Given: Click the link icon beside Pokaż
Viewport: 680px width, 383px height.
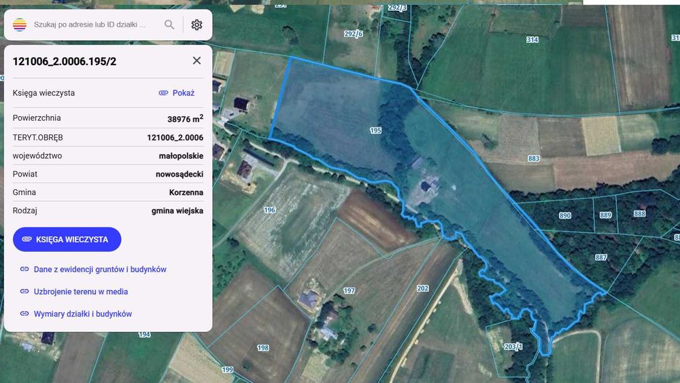Looking at the screenshot, I should [163, 93].
